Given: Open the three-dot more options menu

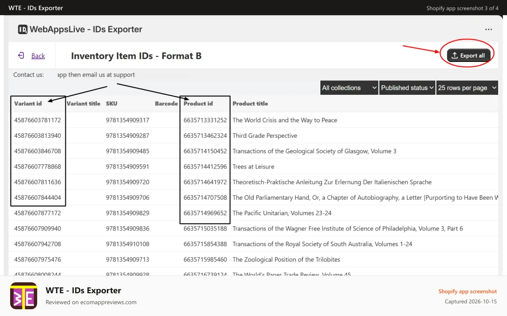Looking at the screenshot, I should [x=488, y=29].
